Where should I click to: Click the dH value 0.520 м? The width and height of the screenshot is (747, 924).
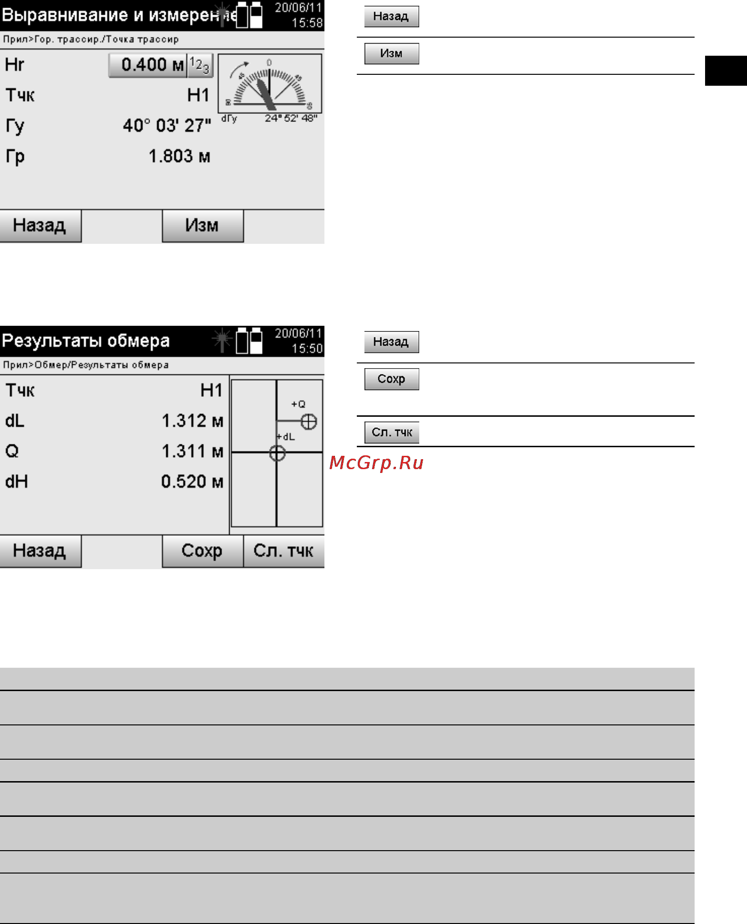[x=192, y=482]
